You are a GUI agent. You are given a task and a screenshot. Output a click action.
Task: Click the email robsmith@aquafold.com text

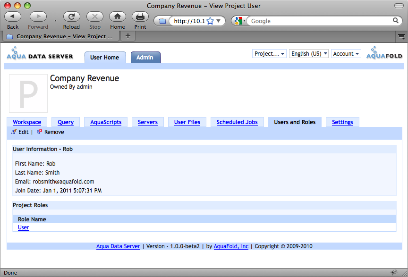63,182
